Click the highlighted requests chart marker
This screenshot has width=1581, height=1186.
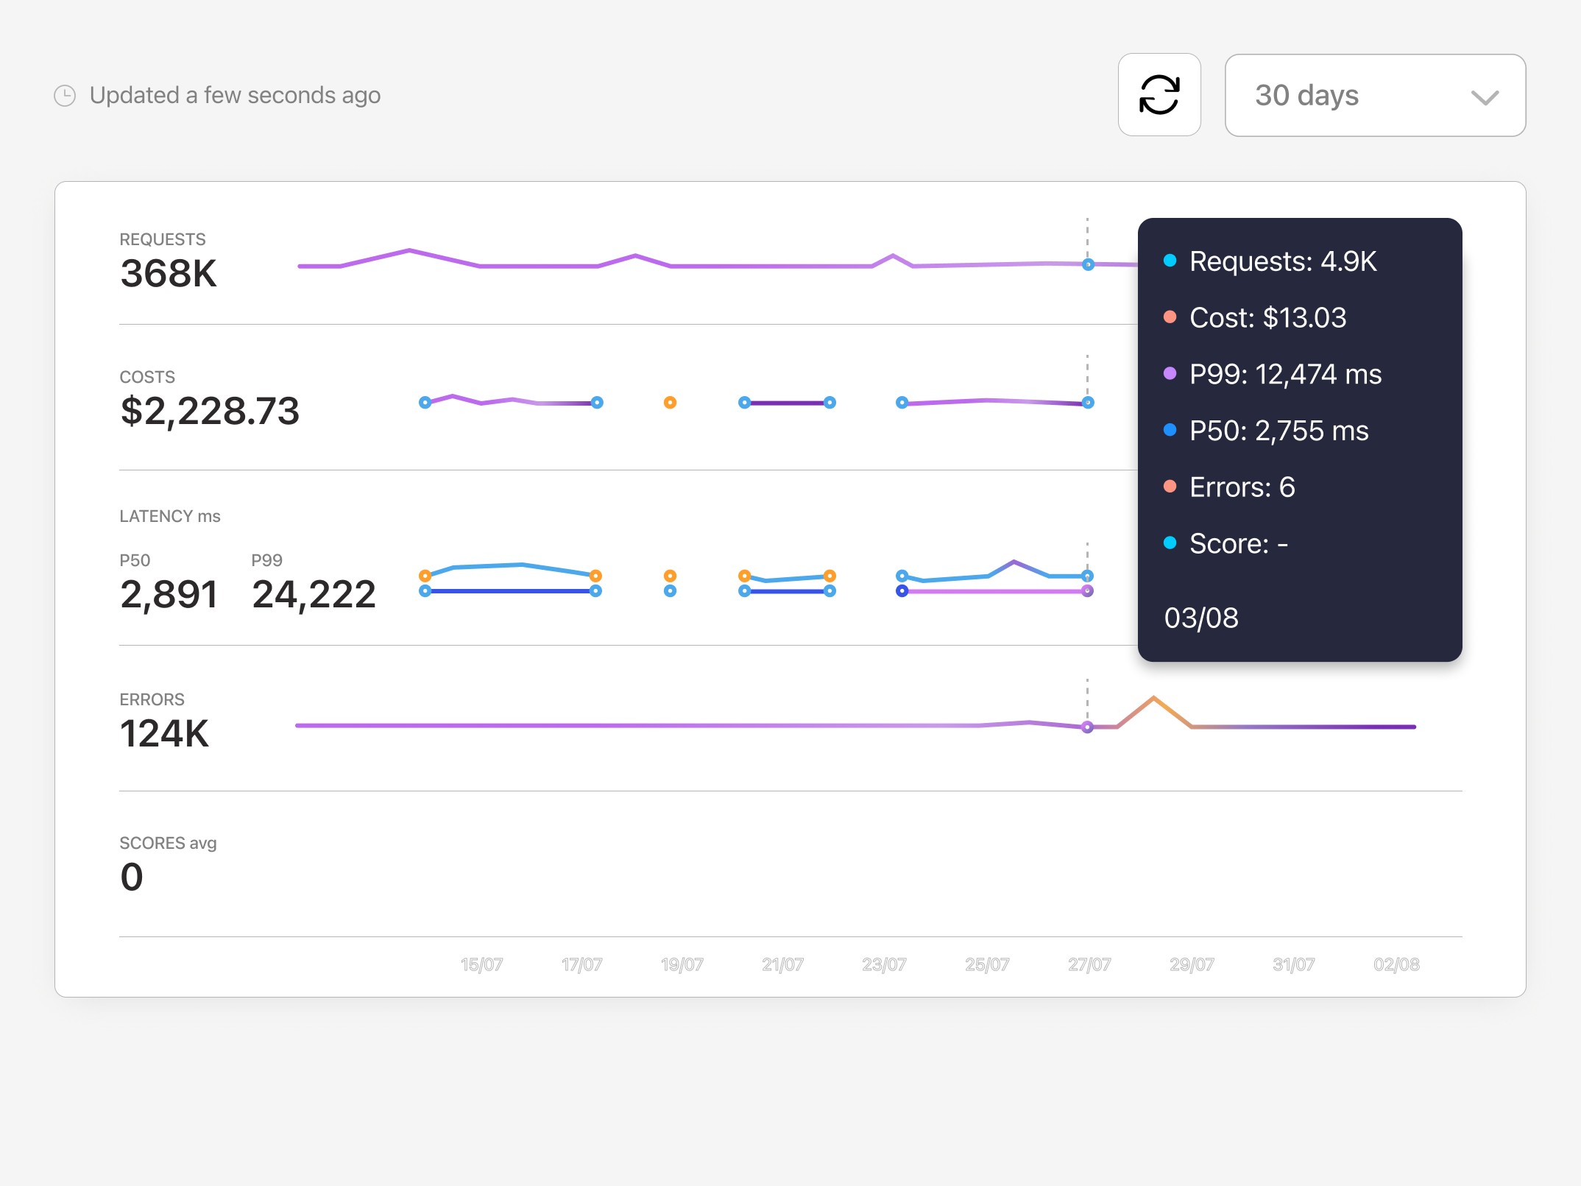click(x=1088, y=264)
